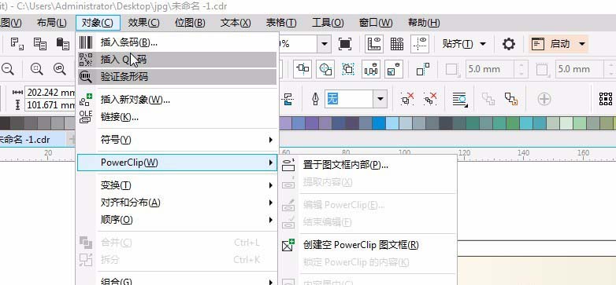The image size is (616, 285).
Task: Expand the 对齐和分布(A) submenu
Action: click(x=176, y=203)
